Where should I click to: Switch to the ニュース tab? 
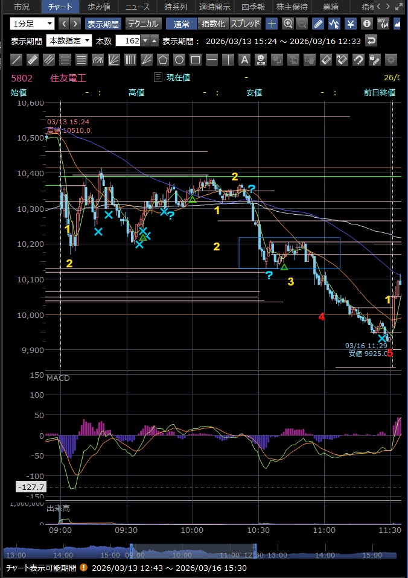[138, 7]
